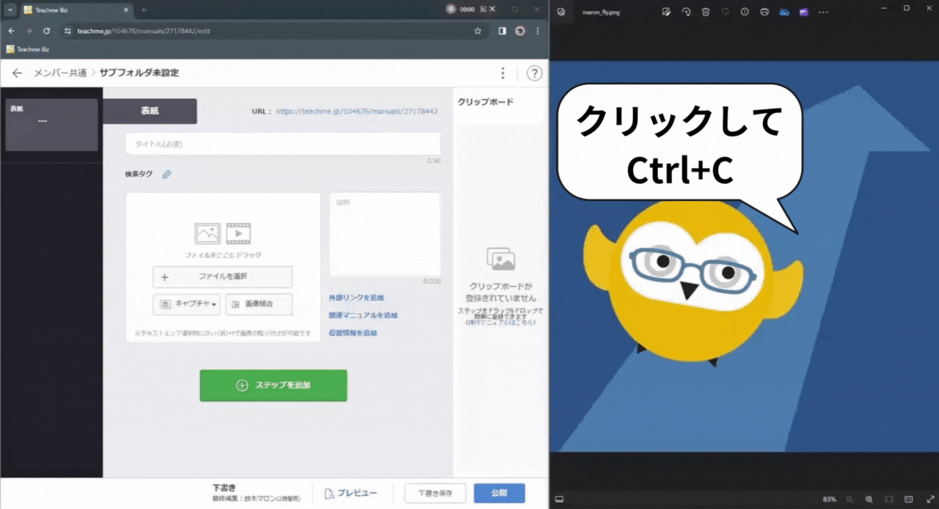Viewport: 939px width, 509px height.
Task: Open the Photos 'see more' ellipsis menu
Action: point(823,12)
